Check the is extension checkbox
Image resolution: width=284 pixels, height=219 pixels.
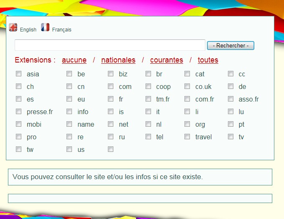(x=111, y=112)
